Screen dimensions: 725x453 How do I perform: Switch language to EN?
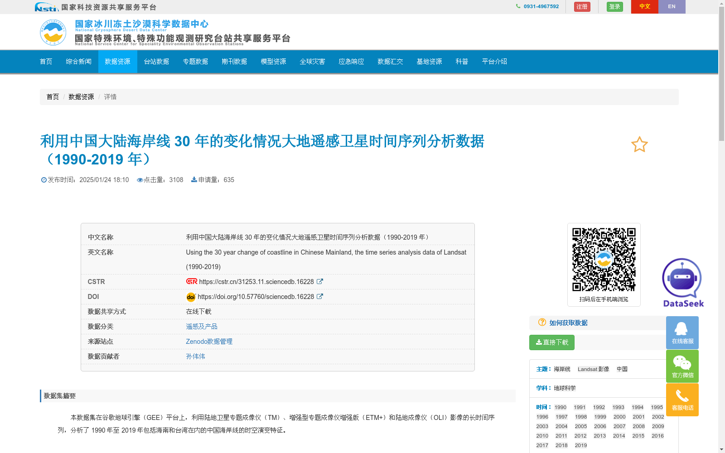(x=672, y=7)
